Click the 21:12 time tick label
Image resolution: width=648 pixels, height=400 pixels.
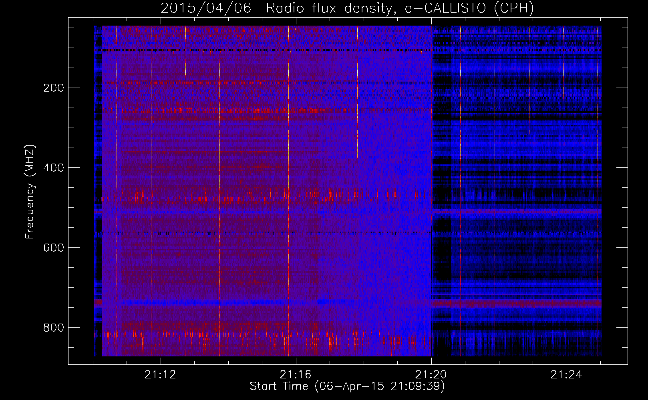click(x=160, y=375)
